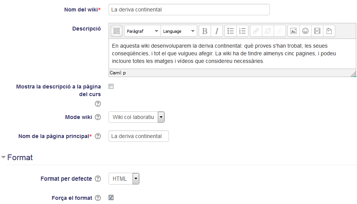Insert an unordered bullet list
This screenshot has width=357, height=204.
230,31
